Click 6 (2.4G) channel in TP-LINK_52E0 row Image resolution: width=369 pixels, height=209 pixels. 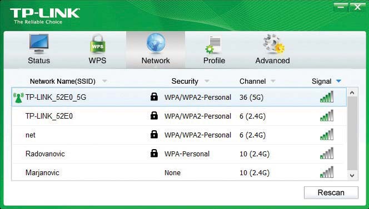tap(252, 116)
